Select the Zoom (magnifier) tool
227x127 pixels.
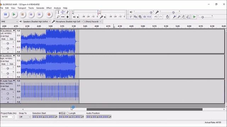58,17
